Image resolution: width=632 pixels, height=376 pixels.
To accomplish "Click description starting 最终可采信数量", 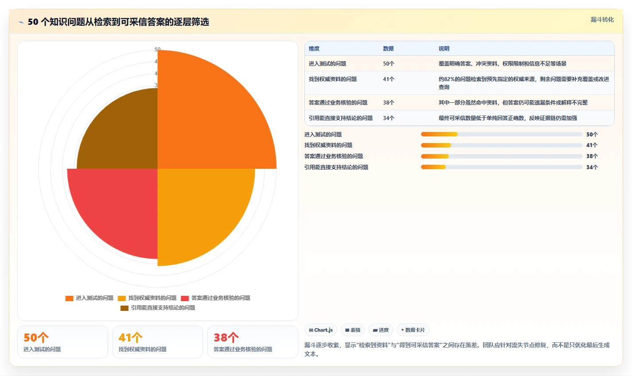I will (x=508, y=118).
